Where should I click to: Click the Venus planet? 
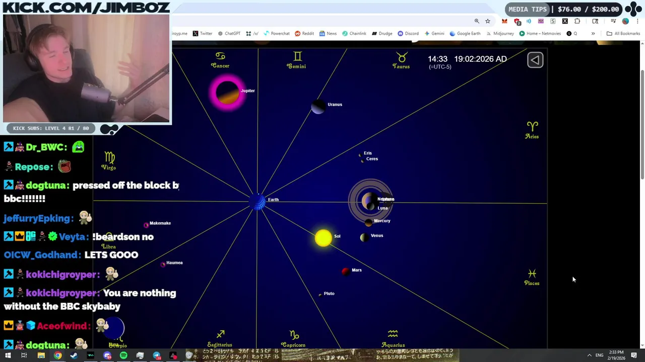pyautogui.click(x=364, y=237)
